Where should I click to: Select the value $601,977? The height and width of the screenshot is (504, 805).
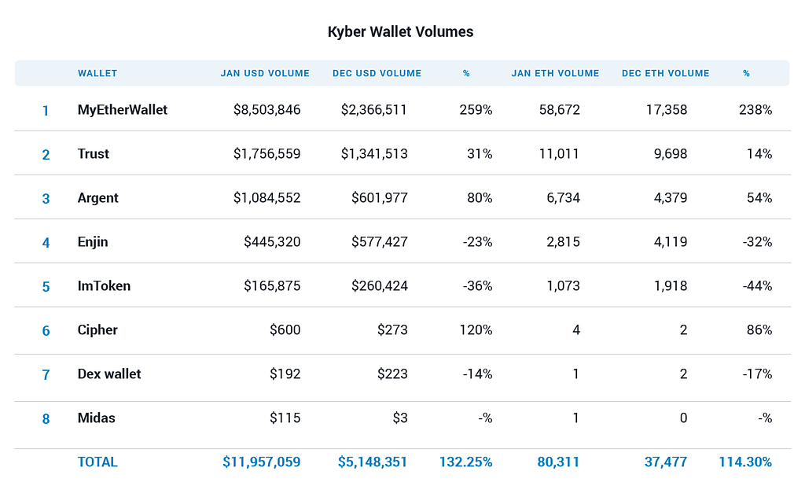click(380, 198)
